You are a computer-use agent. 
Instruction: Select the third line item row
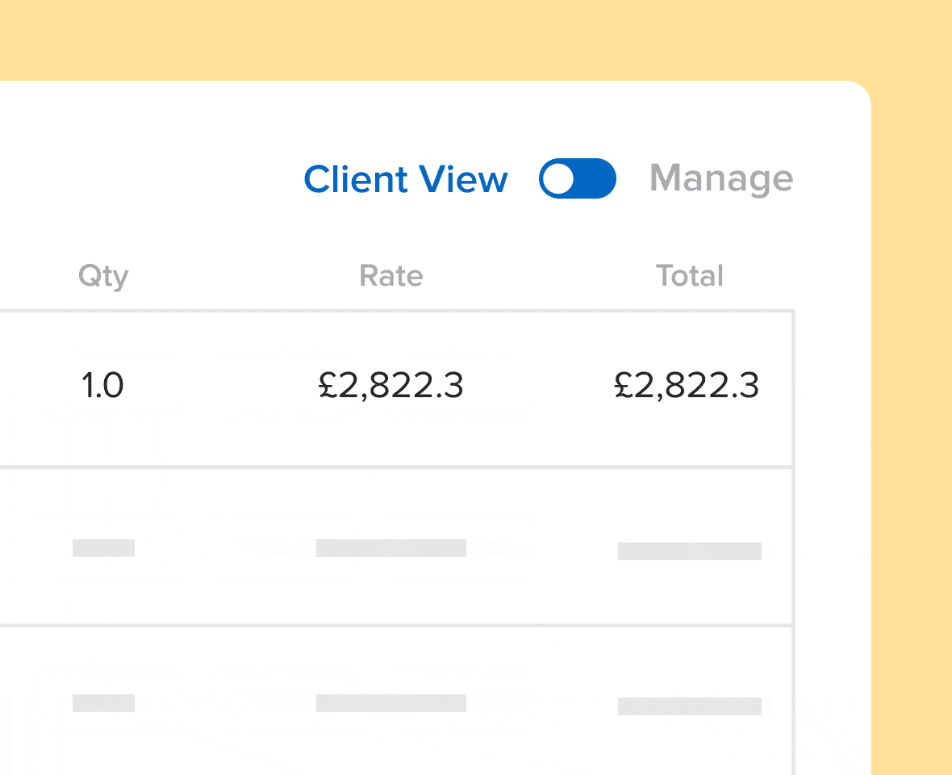pos(396,701)
